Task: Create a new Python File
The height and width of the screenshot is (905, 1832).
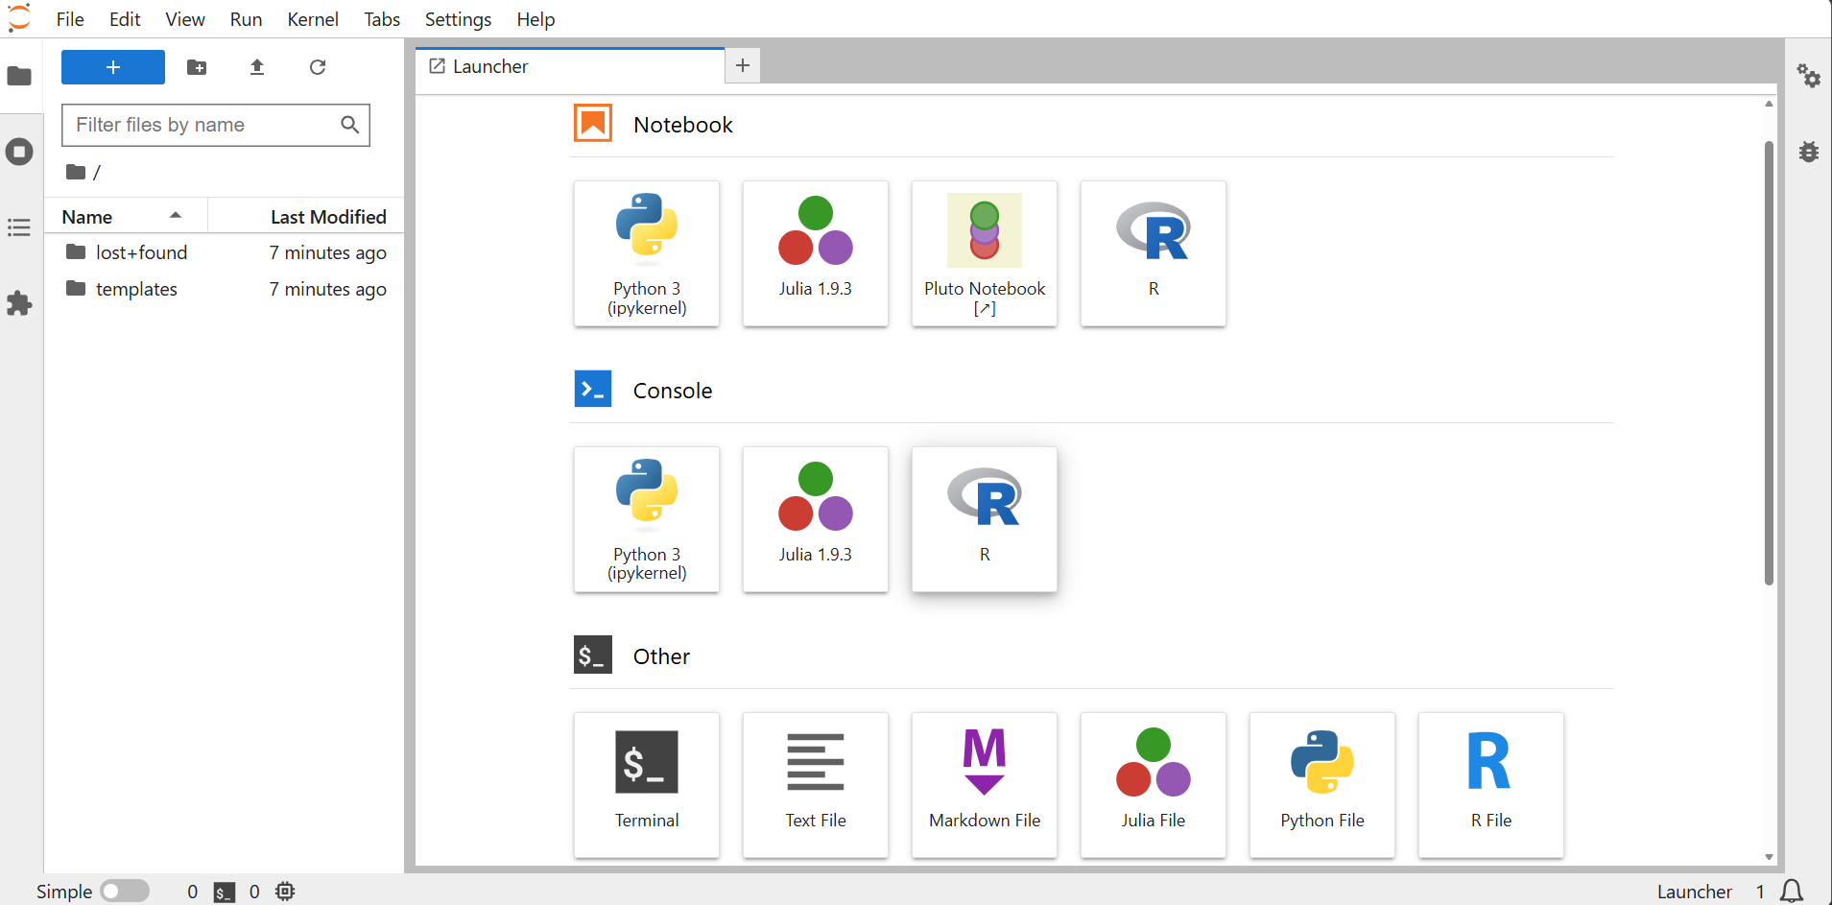Action: click(1322, 785)
